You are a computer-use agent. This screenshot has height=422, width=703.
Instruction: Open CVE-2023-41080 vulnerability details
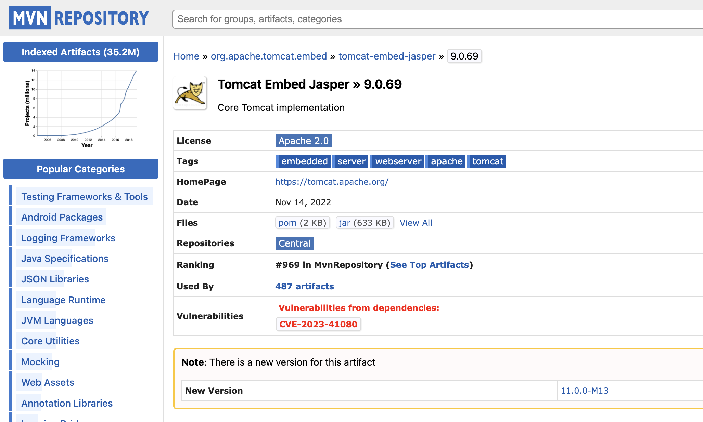point(318,324)
